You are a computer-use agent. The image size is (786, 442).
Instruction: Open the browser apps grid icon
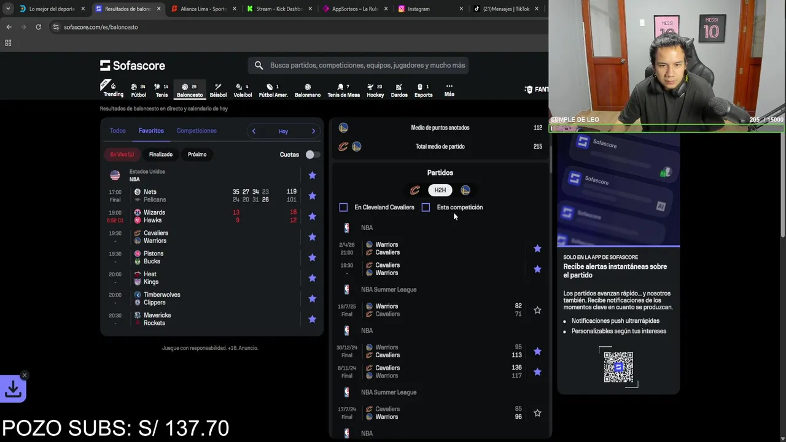[8, 43]
